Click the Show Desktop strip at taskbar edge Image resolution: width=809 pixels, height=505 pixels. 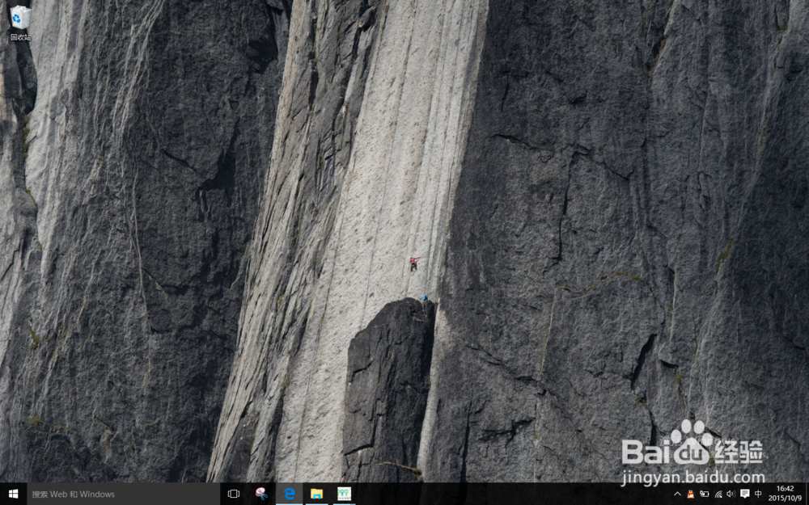pyautogui.click(x=807, y=494)
